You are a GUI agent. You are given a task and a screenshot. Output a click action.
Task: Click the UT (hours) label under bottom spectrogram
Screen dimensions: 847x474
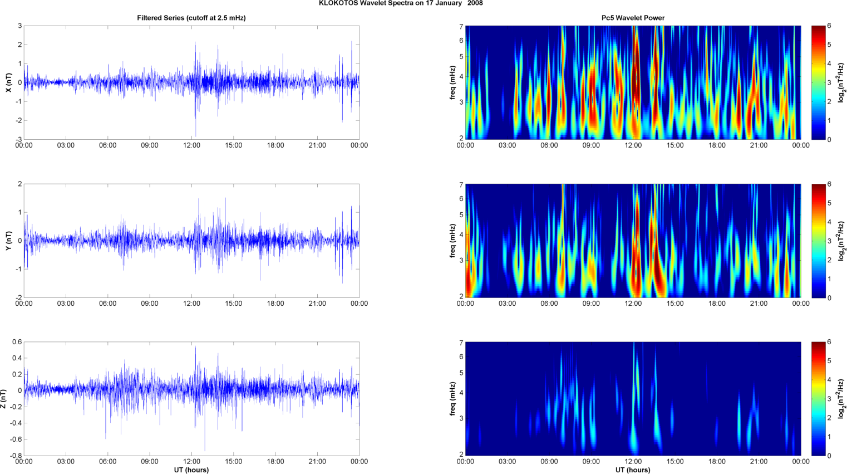point(633,470)
